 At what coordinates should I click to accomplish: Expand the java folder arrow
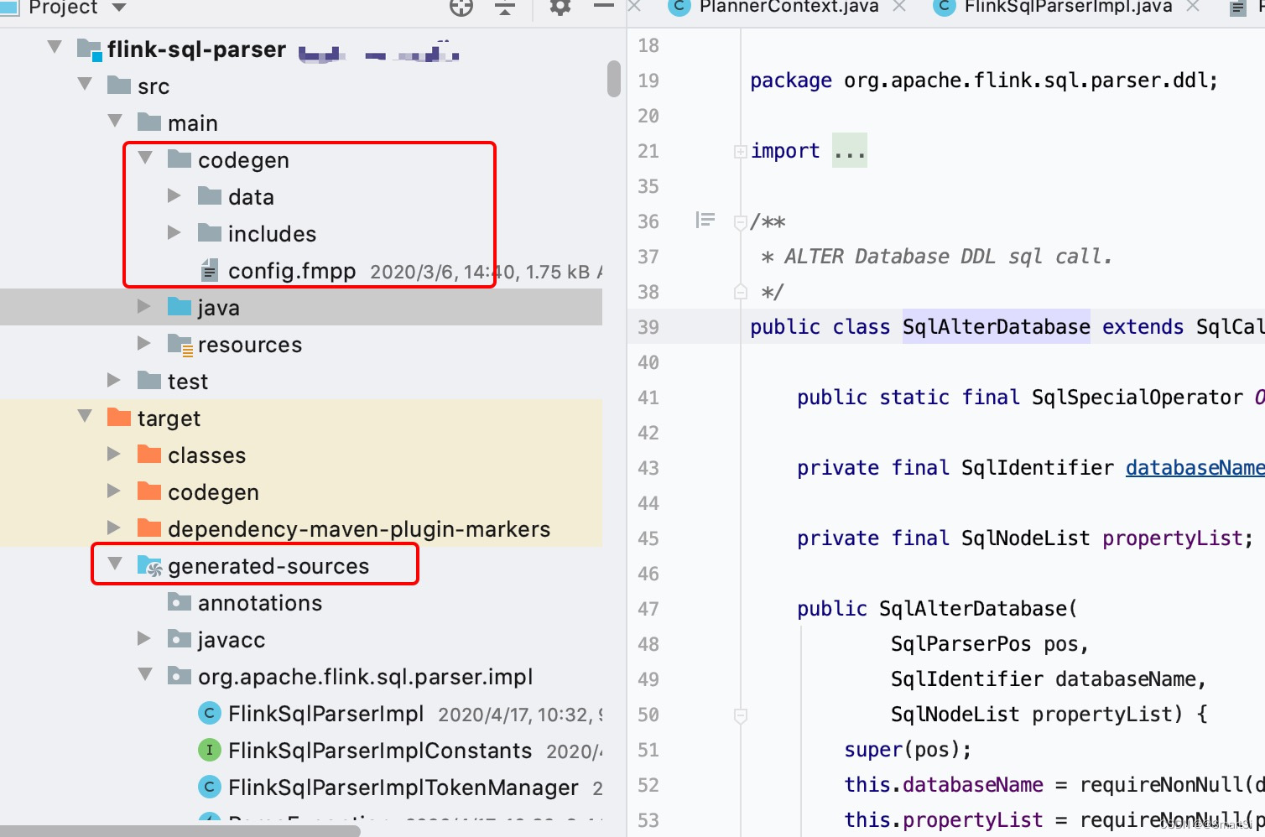coord(144,306)
